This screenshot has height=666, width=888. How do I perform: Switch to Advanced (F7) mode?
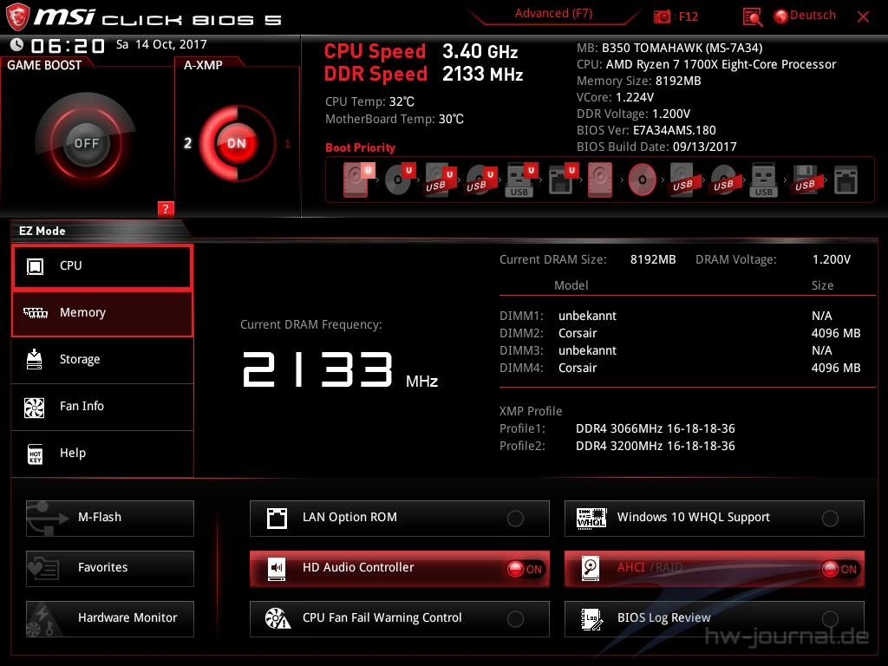[554, 13]
